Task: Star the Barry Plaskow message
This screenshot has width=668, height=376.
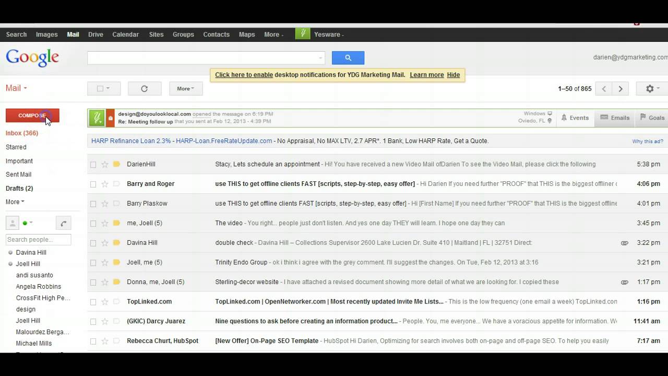Action: click(x=104, y=203)
